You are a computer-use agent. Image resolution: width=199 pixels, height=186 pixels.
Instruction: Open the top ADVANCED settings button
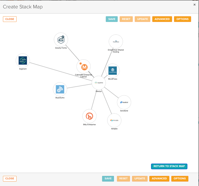[162, 19]
